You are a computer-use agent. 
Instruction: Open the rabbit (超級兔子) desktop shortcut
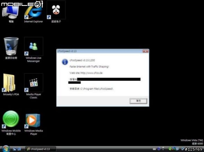click(x=56, y=12)
